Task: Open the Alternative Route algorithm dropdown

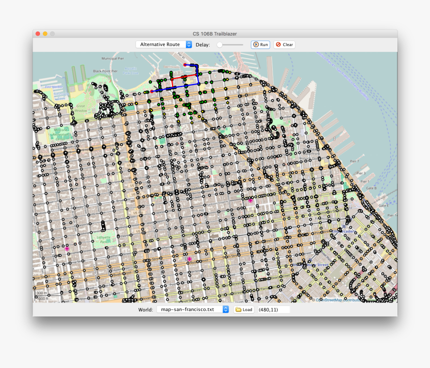Action: click(163, 44)
